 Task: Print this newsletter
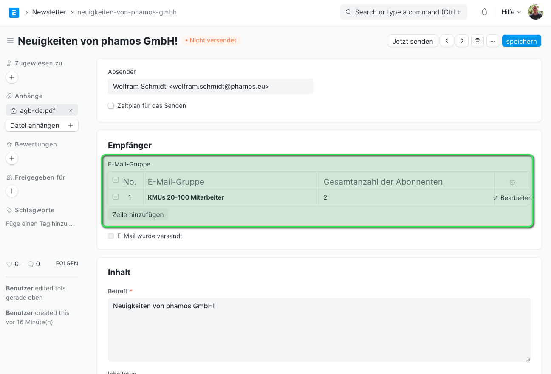click(478, 41)
